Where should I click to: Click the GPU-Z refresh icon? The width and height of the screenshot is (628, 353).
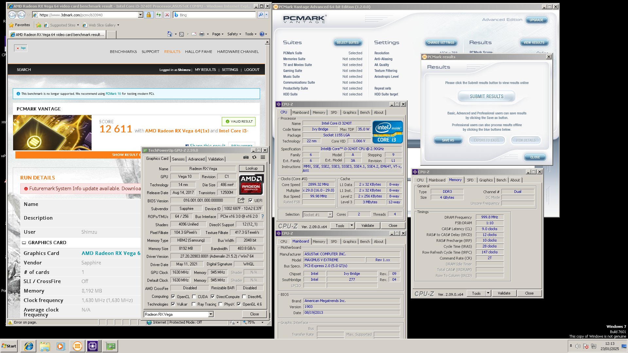(x=254, y=157)
